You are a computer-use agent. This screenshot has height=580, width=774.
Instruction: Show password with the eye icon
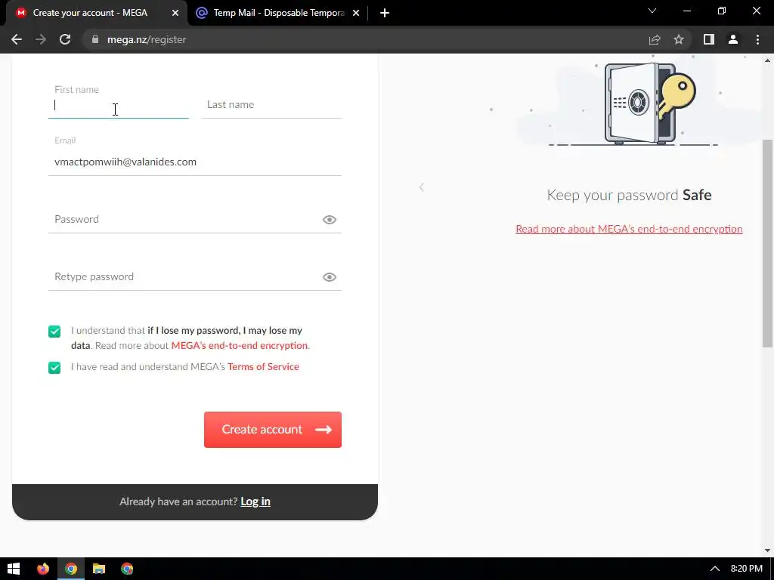[x=330, y=220]
